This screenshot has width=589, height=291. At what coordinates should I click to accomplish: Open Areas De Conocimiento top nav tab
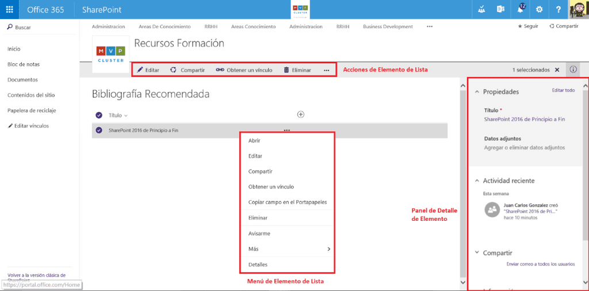point(165,26)
